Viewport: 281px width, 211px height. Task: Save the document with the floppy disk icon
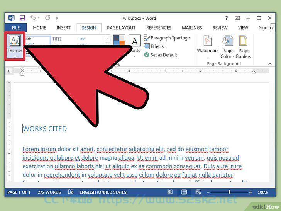[22, 18]
